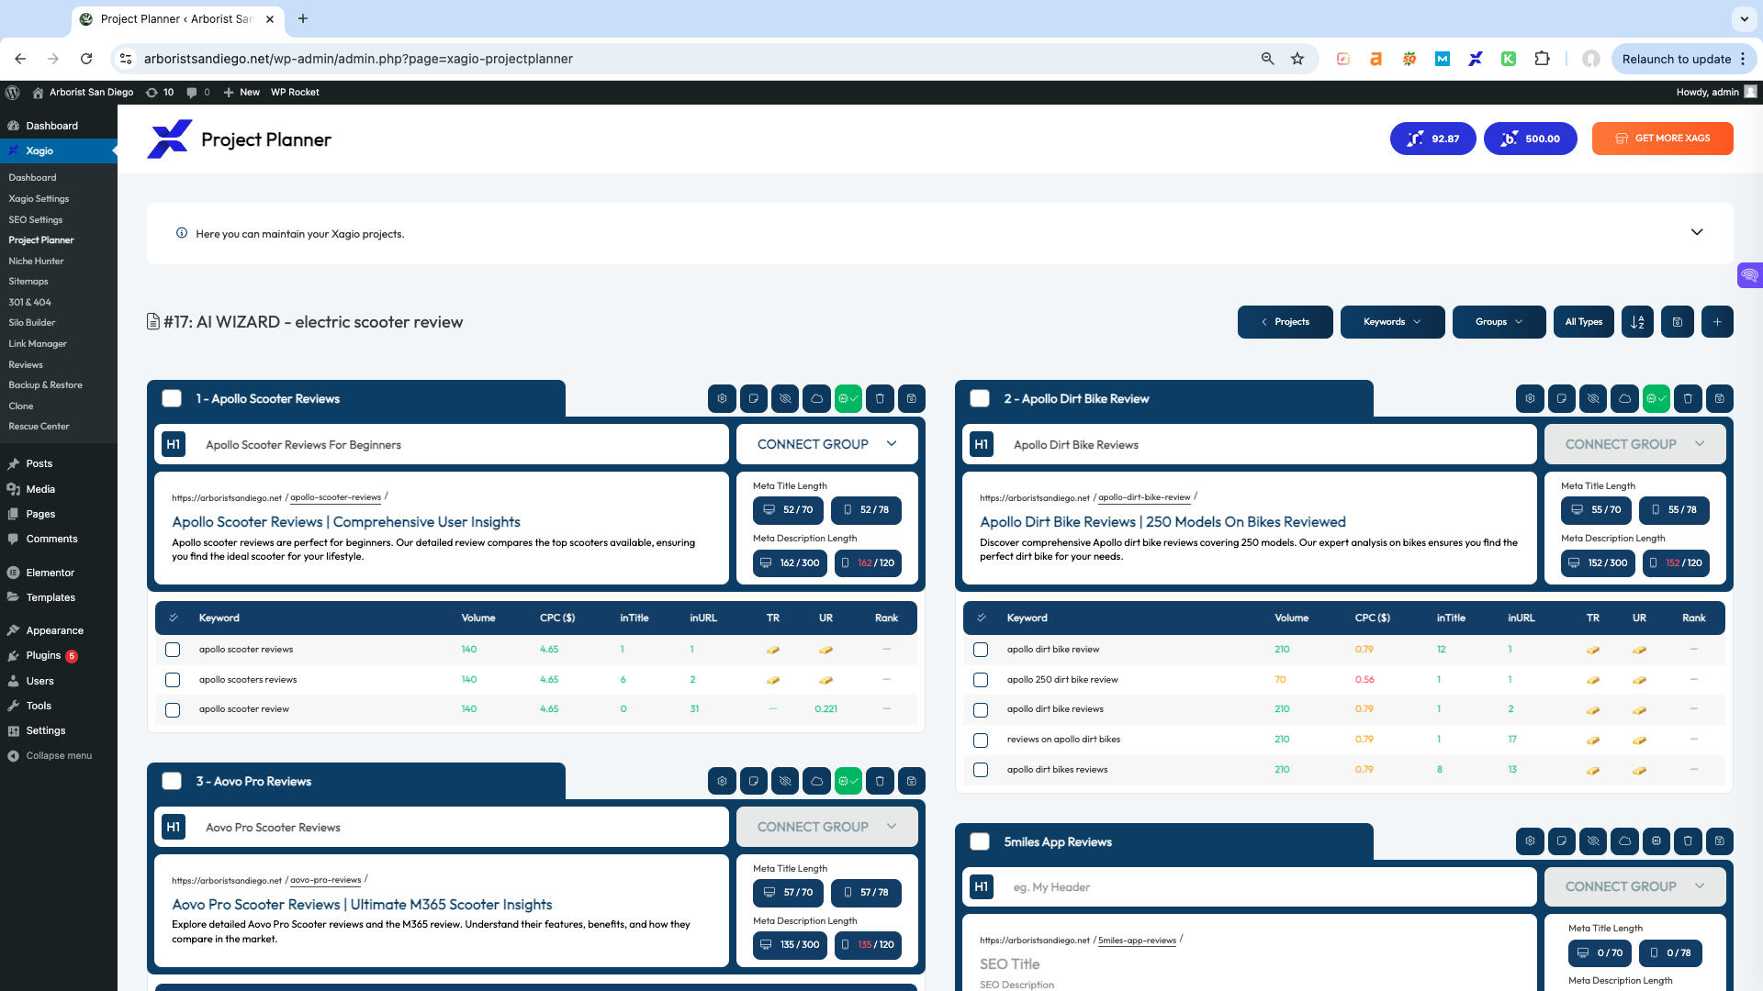
Task: Open Groups dropdown menu
Action: pos(1499,322)
